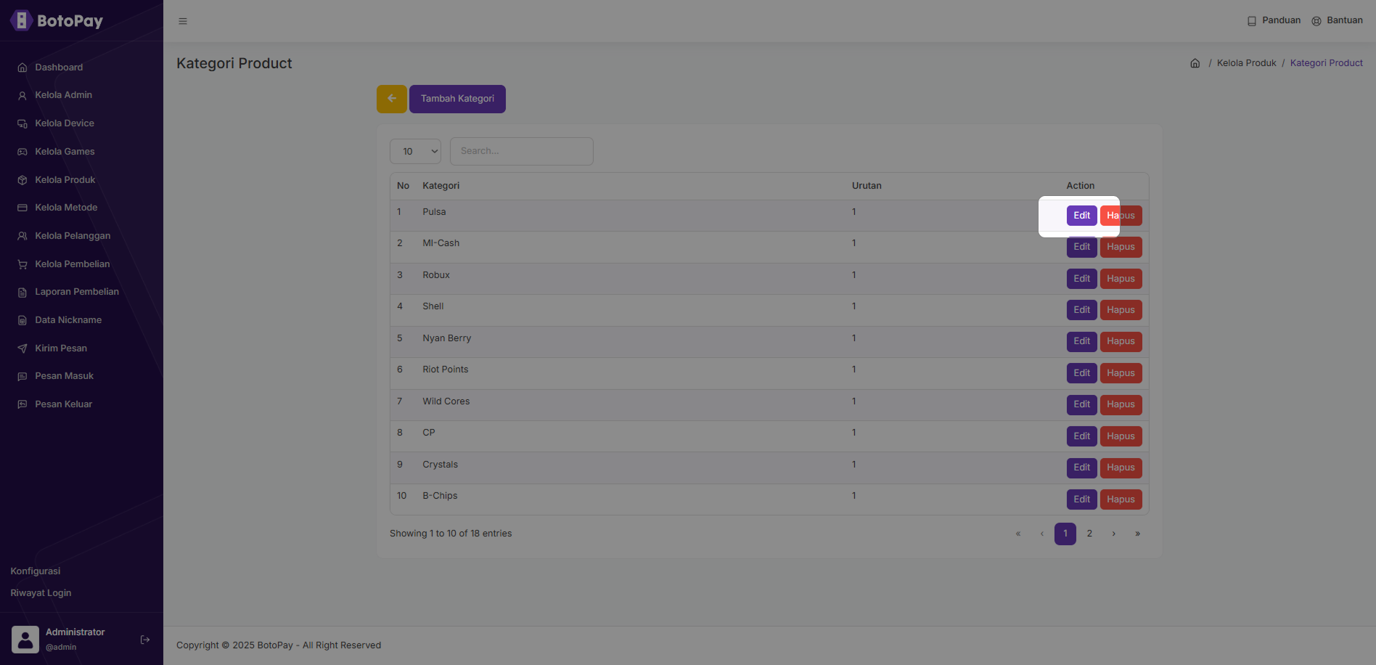Click the Showing 1 to 10 of 18 entries text
This screenshot has height=665, width=1376.
click(451, 534)
